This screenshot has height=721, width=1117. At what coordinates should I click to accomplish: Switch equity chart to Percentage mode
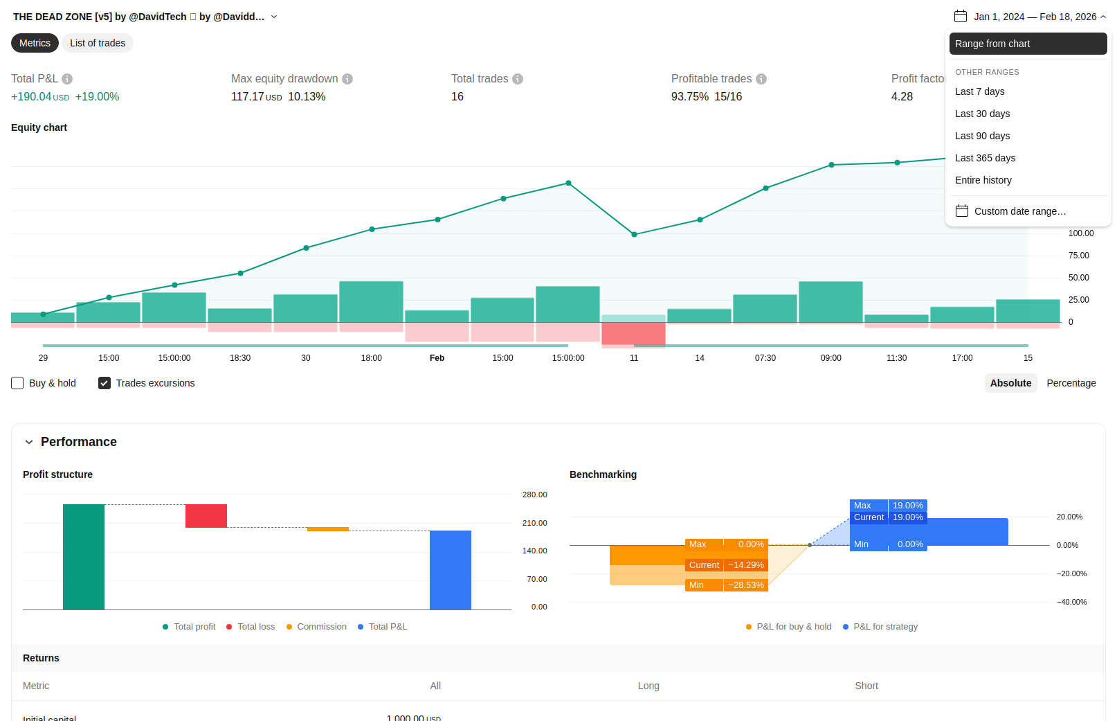(1071, 383)
